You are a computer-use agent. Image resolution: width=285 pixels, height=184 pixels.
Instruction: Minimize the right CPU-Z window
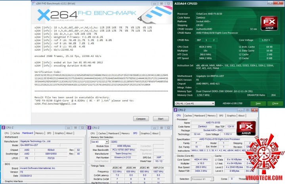click(x=241, y=110)
